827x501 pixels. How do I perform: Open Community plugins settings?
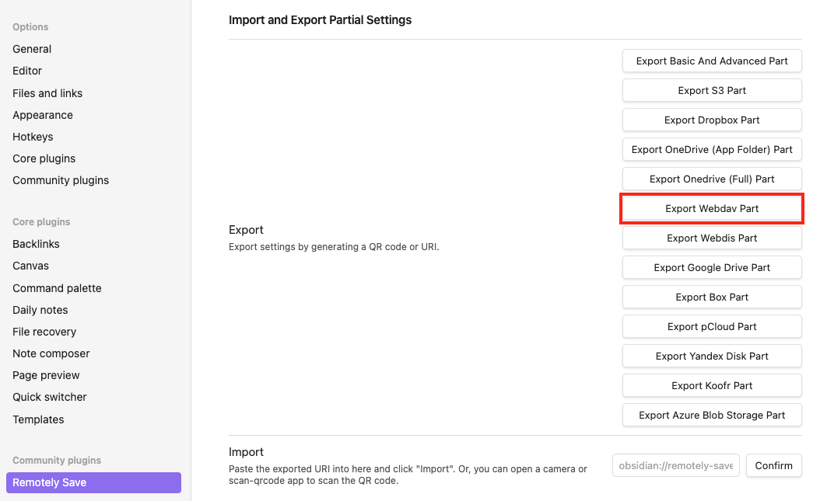[x=61, y=180]
